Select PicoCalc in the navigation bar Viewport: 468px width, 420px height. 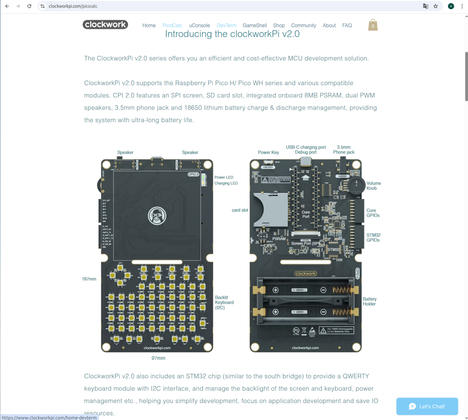[172, 25]
